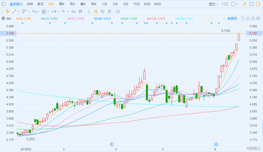Viewport: 263px width, 152px height.
Task: Select the arrow annotation tool
Action: click(64, 11)
